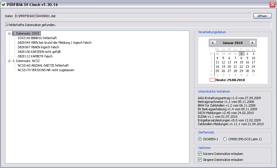Select January 27 in the calendar
This screenshot has height=168, width=277.
point(229,71)
